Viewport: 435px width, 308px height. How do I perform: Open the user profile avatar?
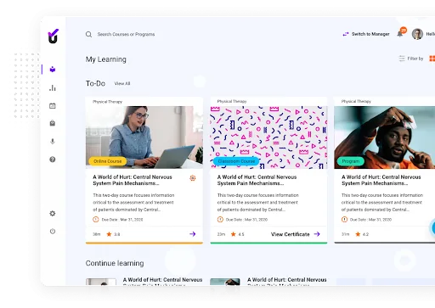pos(417,34)
